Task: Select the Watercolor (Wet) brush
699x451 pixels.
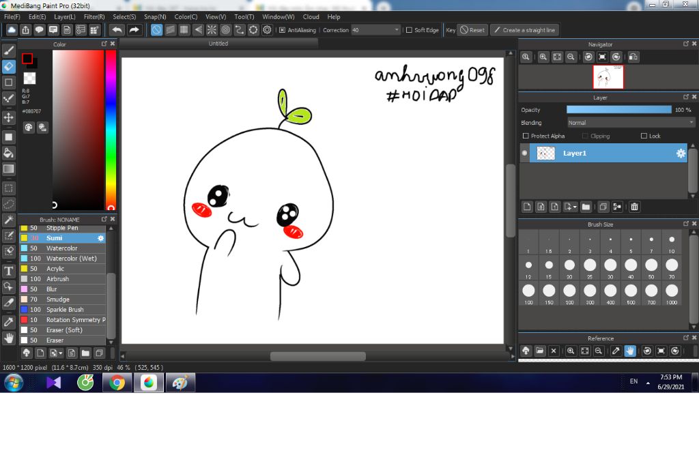Action: 62,259
